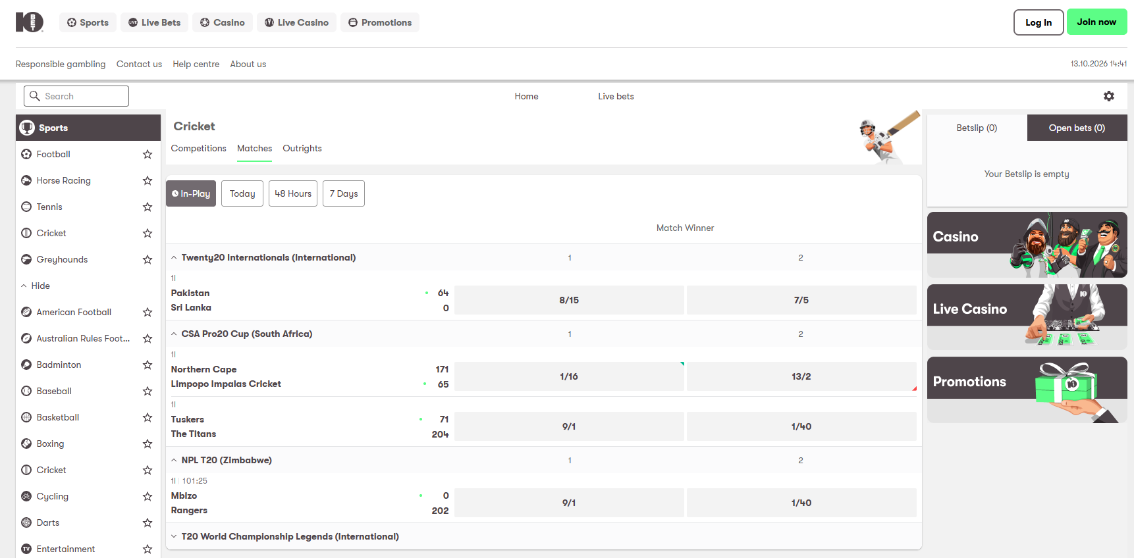Open the Darts target icon

(x=26, y=522)
